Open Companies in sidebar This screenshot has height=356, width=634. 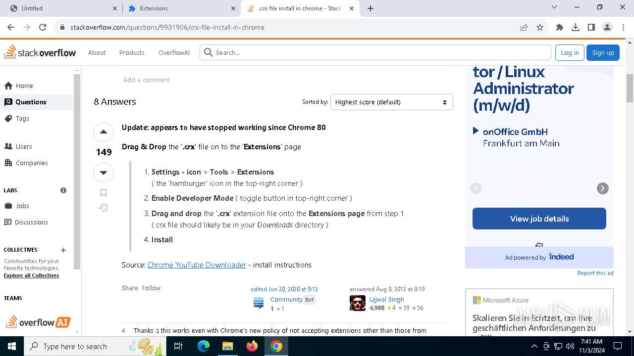37,163
